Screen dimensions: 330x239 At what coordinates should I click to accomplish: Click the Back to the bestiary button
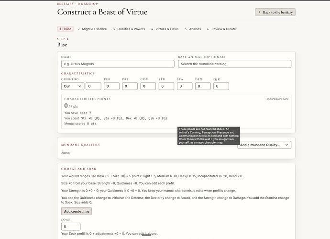coord(275,12)
